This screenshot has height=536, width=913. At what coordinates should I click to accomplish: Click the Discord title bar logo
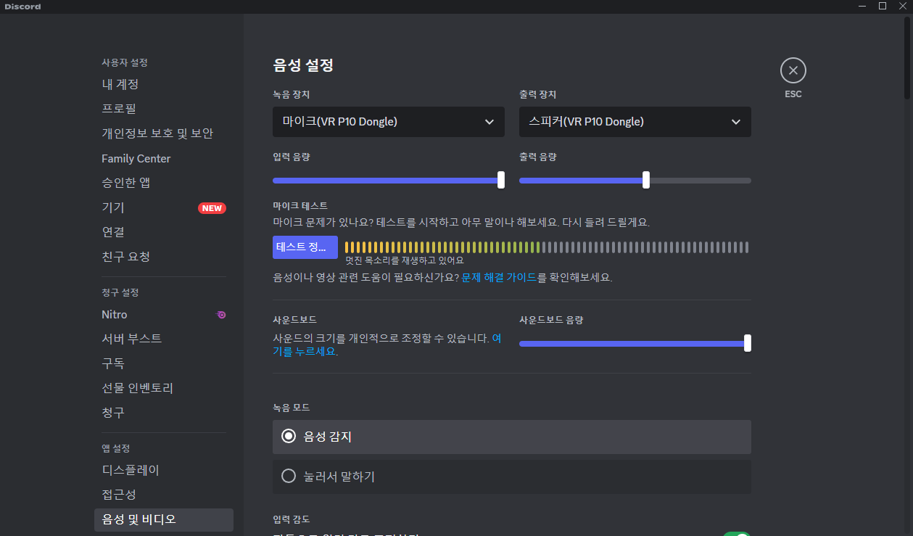coord(22,7)
